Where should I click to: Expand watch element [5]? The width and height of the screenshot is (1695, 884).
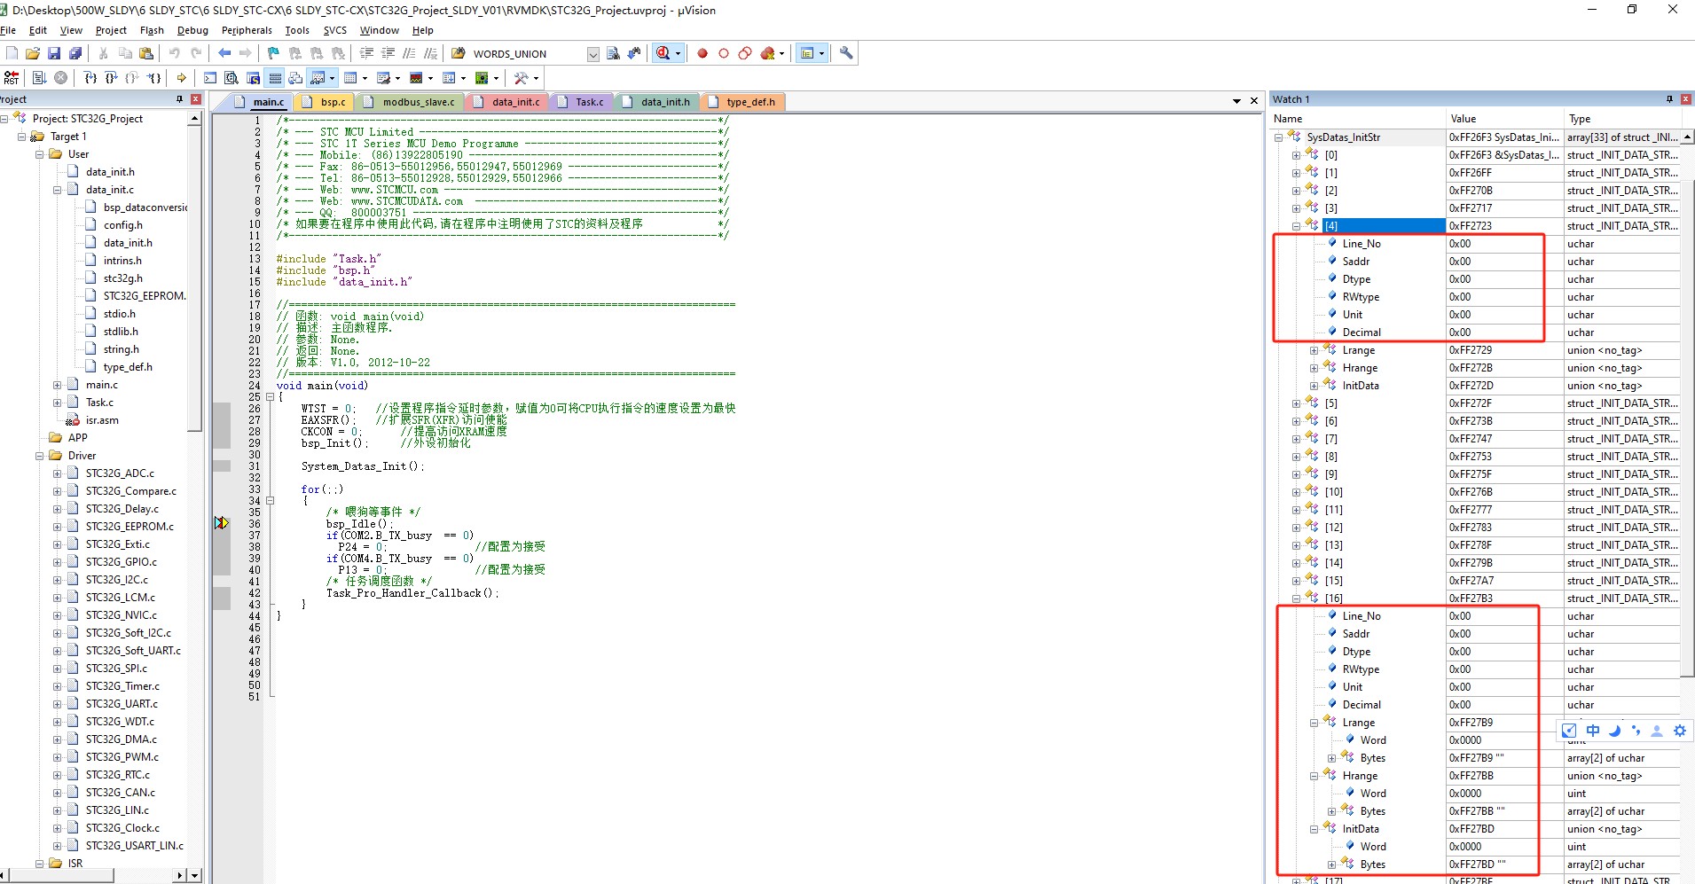1296,403
